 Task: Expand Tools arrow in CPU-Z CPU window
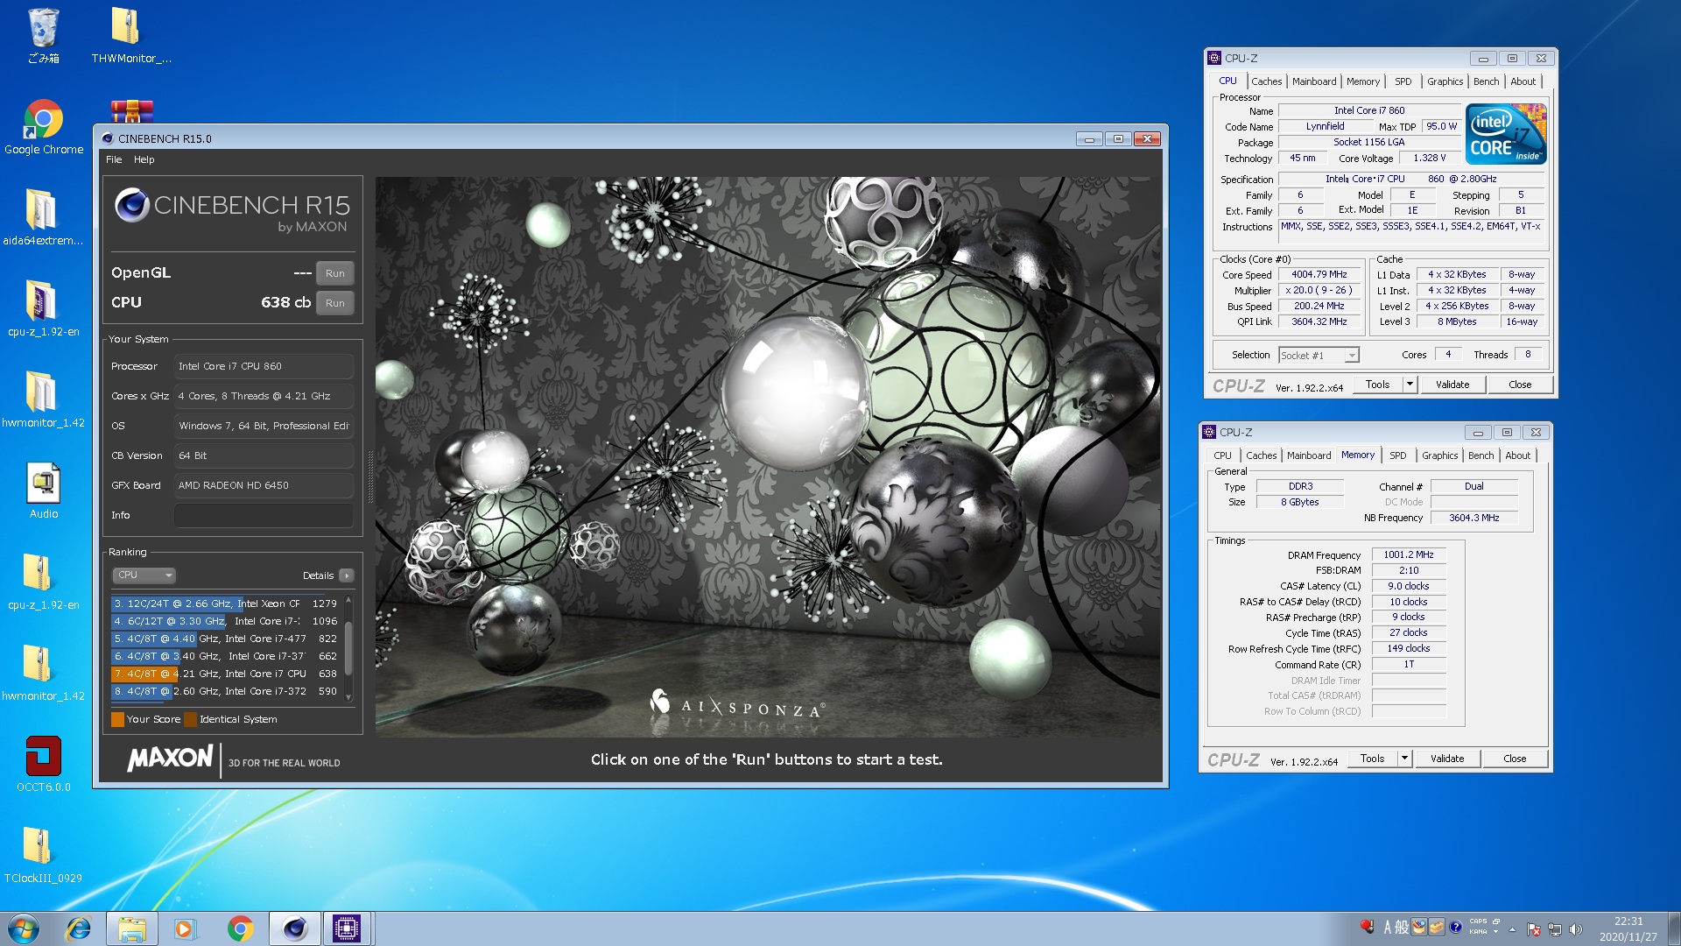tap(1410, 385)
